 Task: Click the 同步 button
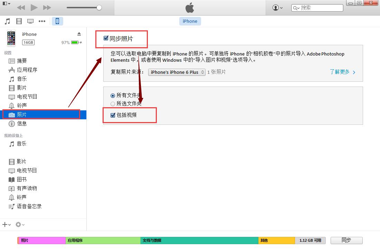(x=346, y=240)
